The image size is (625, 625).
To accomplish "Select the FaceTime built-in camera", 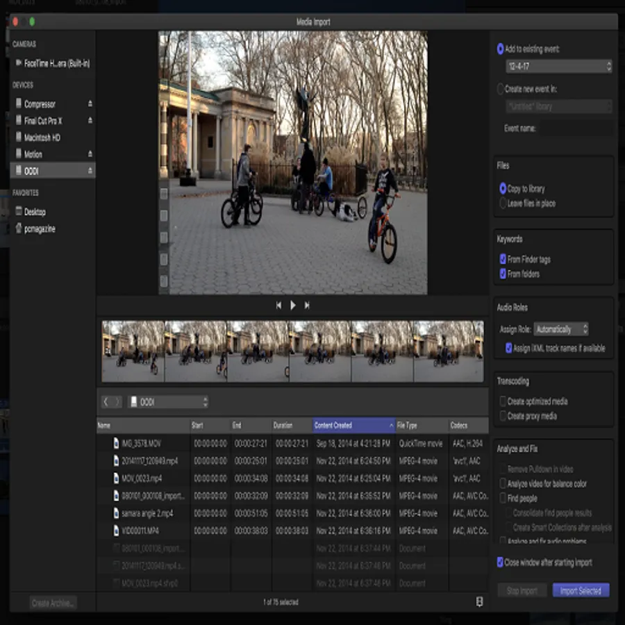I will (x=56, y=63).
